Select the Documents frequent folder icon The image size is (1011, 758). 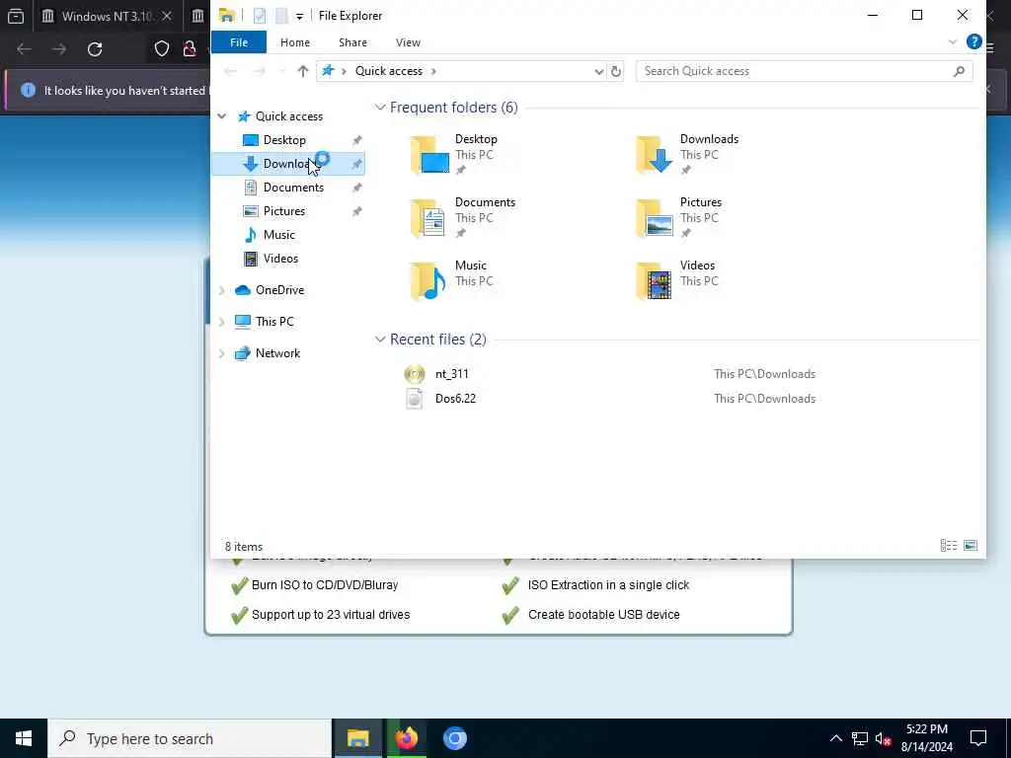click(428, 218)
